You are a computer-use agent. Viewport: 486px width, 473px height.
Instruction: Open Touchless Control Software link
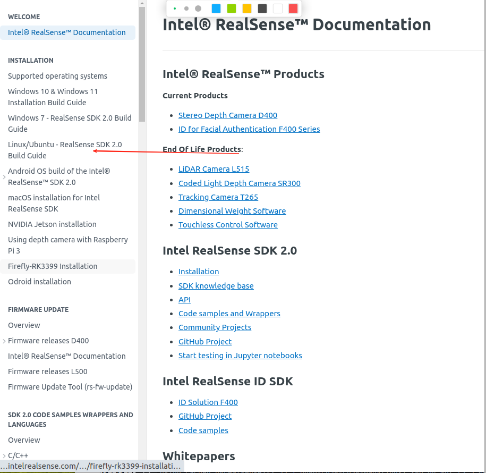point(228,225)
